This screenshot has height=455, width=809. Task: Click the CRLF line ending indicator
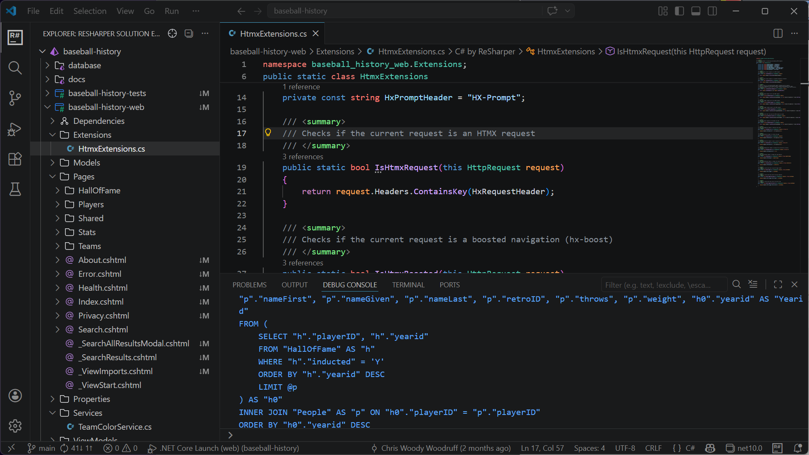(x=653, y=448)
